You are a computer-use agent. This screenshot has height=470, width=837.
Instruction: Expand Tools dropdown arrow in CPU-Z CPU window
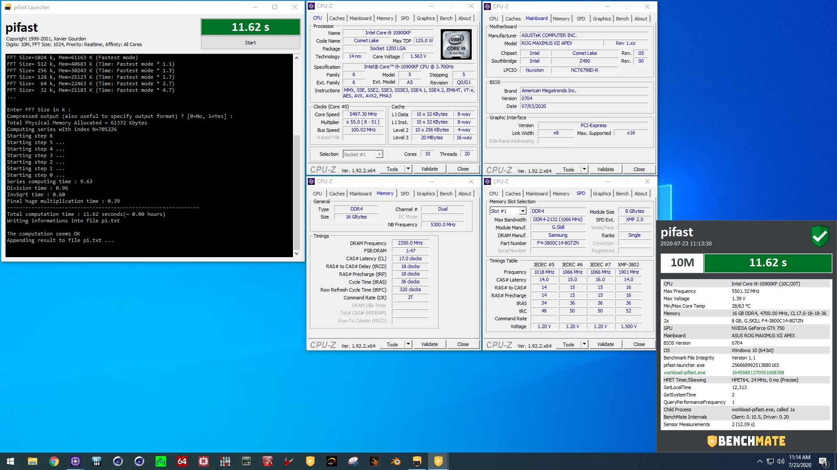tap(408, 169)
